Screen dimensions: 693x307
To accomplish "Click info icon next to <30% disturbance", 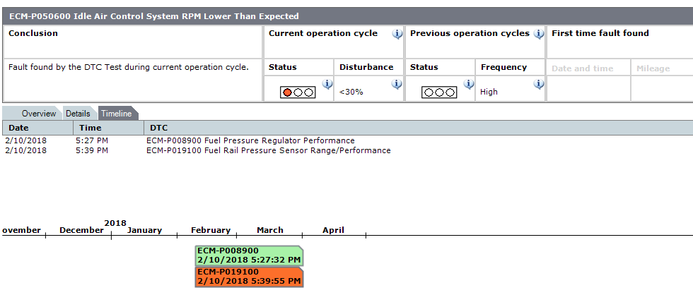I will click(x=397, y=85).
